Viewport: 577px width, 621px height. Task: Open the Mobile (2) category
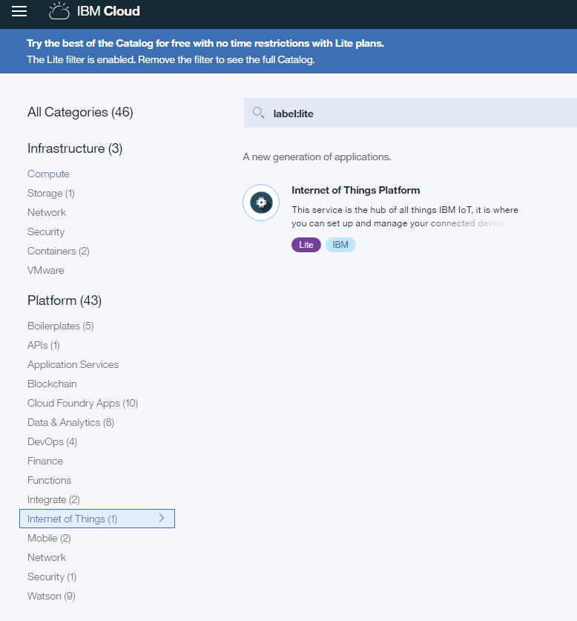[49, 538]
